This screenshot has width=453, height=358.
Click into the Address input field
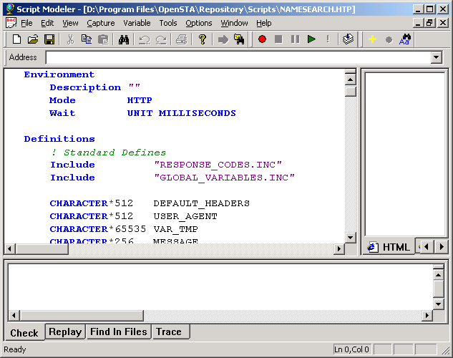click(238, 57)
